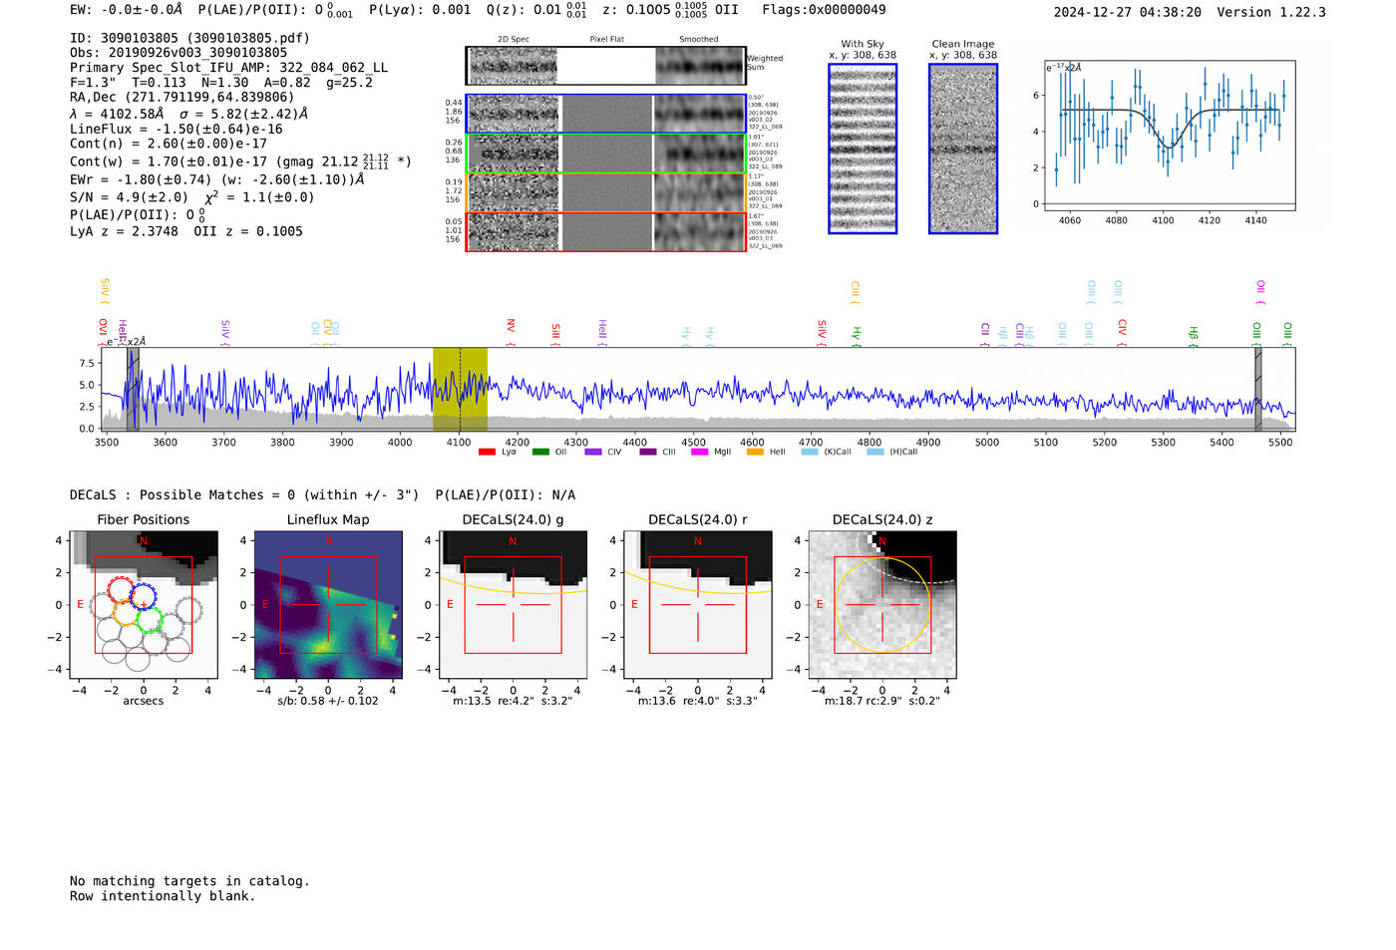Image resolution: width=1396 pixels, height=950 pixels.
Task: Click the orange HeII legend swatch
Action: click(755, 453)
